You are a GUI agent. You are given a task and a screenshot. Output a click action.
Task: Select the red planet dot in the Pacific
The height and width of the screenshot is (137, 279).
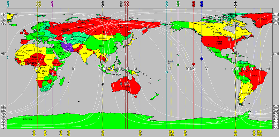pos(194,64)
